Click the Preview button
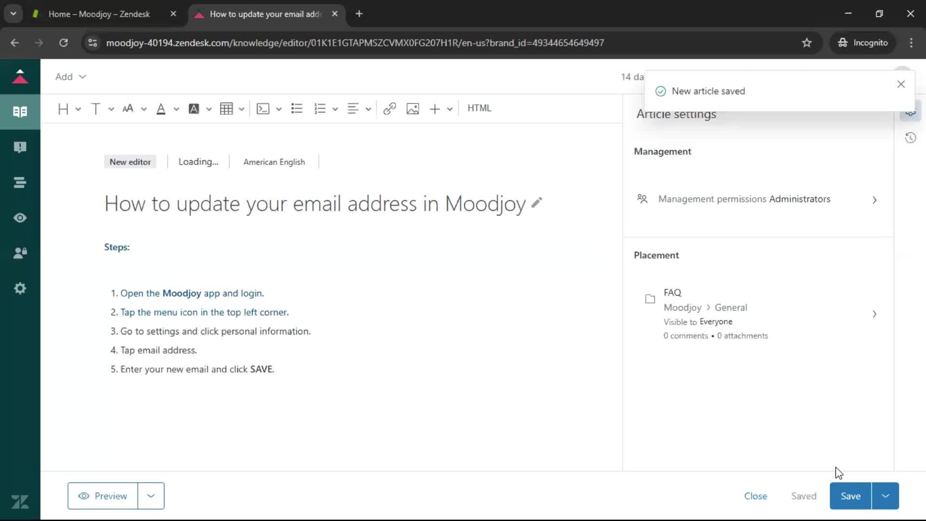The width and height of the screenshot is (926, 521). (x=103, y=496)
